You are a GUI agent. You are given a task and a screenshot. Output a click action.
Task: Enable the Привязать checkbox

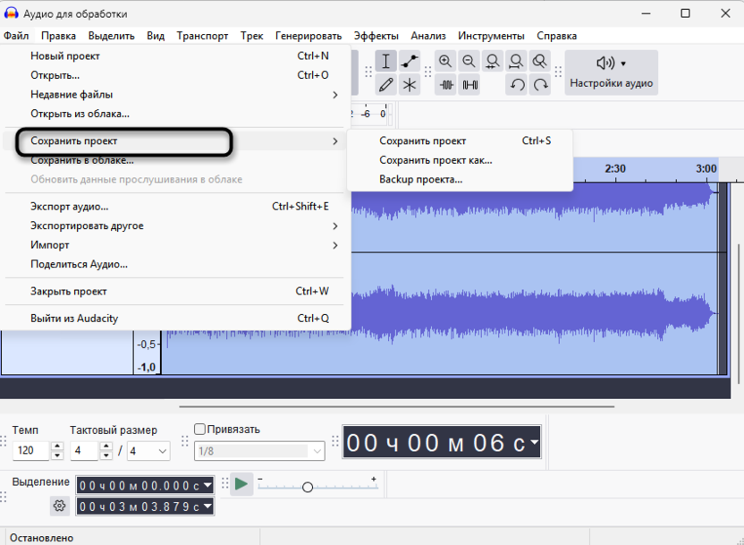pos(199,430)
